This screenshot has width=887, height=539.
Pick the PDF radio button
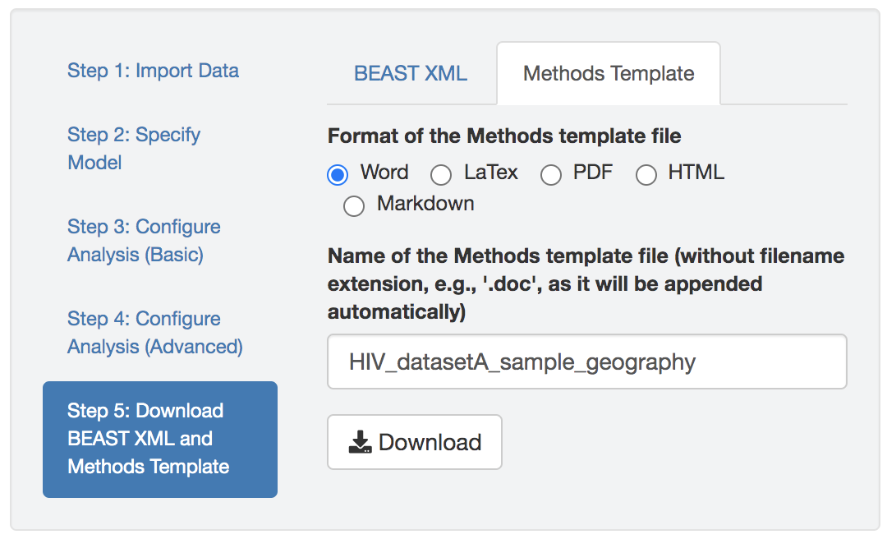coord(550,174)
